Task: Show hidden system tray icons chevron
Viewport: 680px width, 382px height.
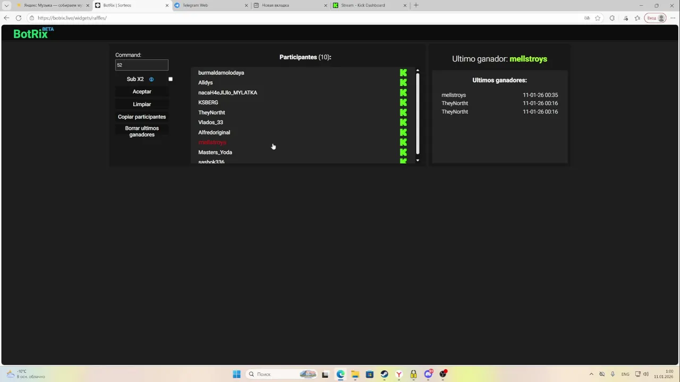Action: pyautogui.click(x=591, y=374)
